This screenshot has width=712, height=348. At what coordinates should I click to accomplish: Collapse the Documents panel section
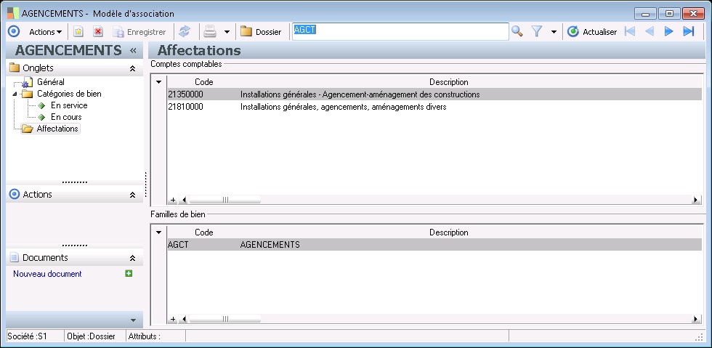click(132, 258)
